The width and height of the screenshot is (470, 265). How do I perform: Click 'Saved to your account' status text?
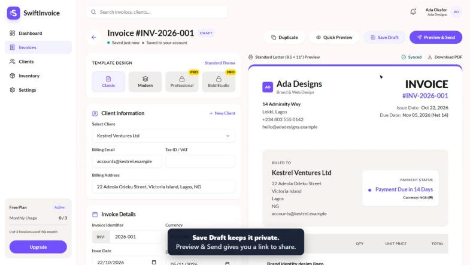pos(166,43)
